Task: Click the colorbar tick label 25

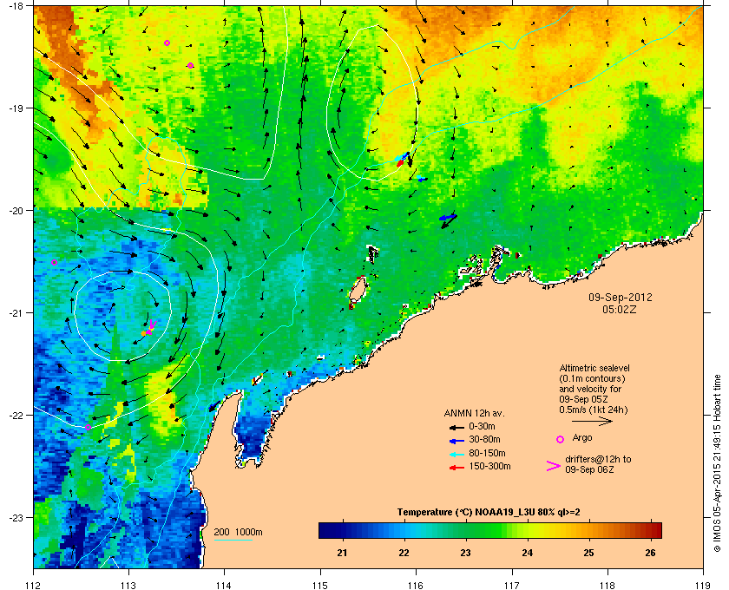Action: [x=588, y=553]
